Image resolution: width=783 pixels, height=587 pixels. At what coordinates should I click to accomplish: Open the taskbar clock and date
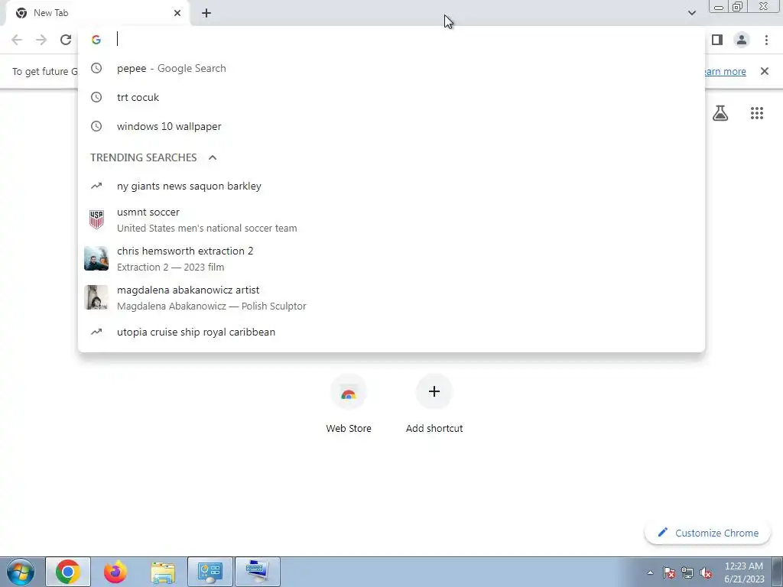click(744, 572)
